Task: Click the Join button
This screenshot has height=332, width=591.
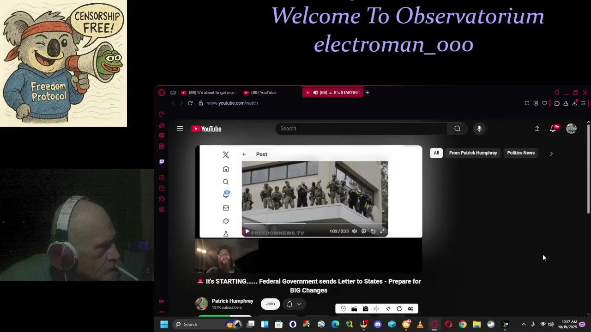Action: coord(271,304)
